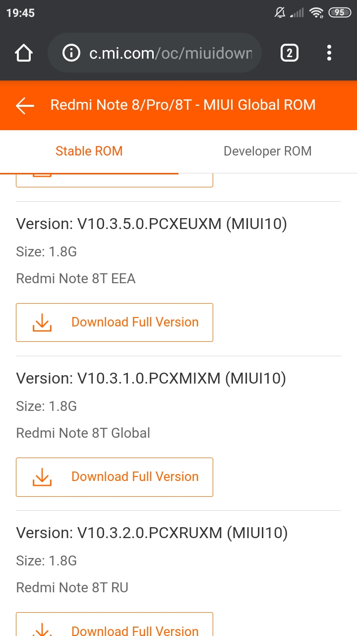This screenshot has width=357, height=636.
Task: Tap the partially visible button above V10.3.5.0
Action: (115, 180)
